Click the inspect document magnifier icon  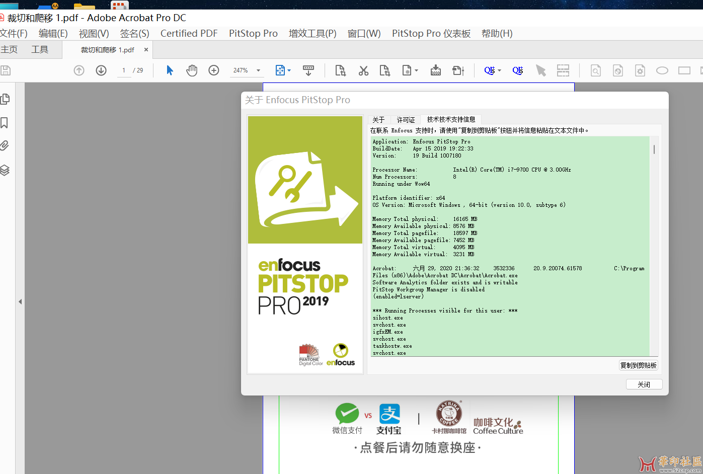pos(596,70)
